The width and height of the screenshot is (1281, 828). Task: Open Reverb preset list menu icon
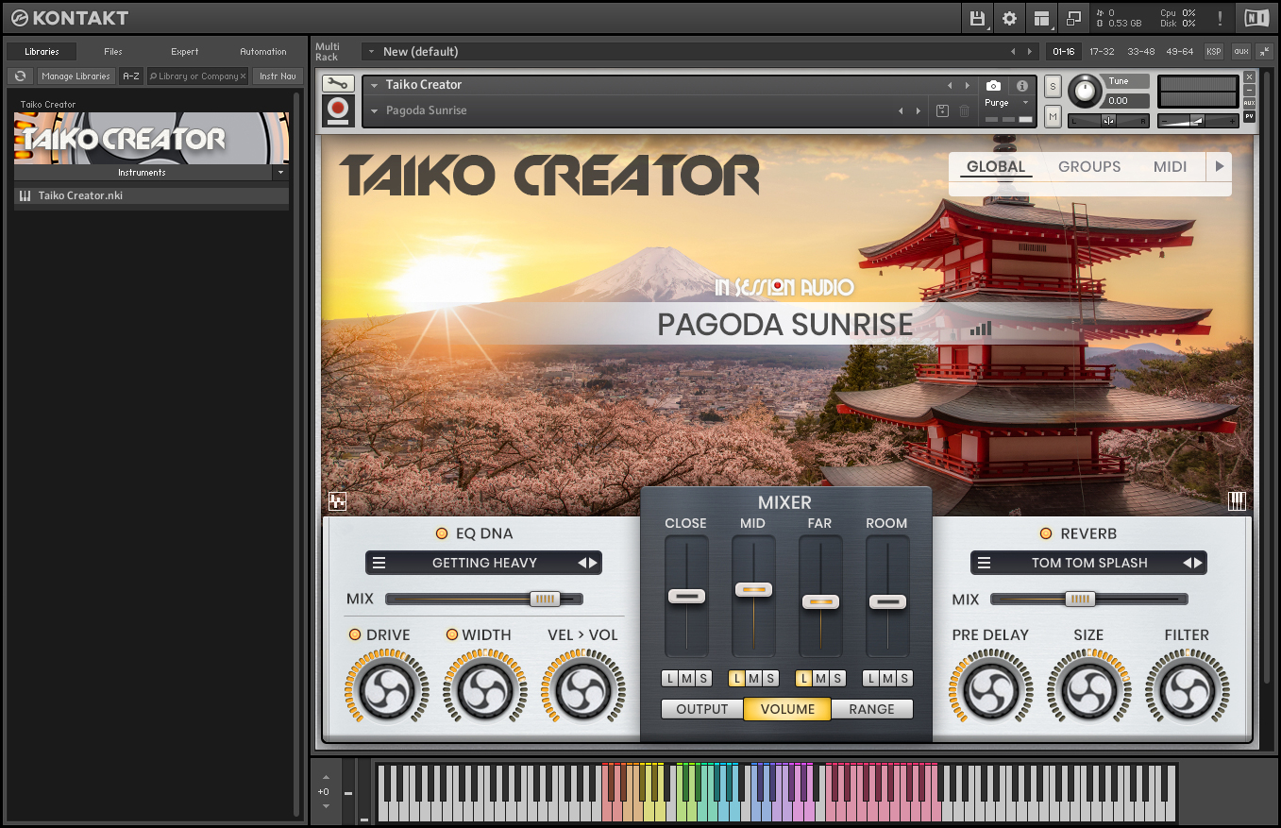tap(984, 563)
